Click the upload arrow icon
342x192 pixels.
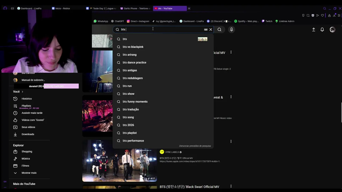click(314, 30)
